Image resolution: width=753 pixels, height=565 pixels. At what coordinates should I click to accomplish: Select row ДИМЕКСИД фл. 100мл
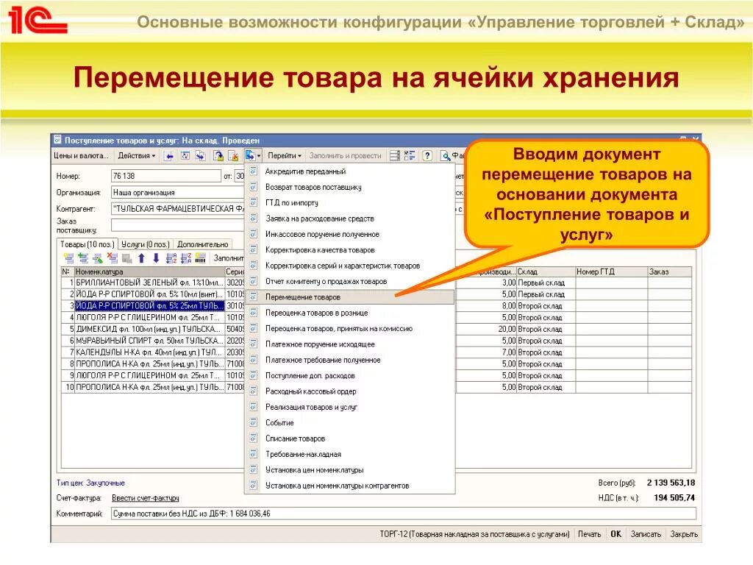pos(149,329)
